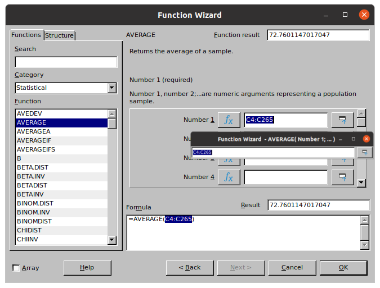Screen dimensions: 380x288
Task: Shrink dialog via Number 4 select button
Action: (x=342, y=177)
